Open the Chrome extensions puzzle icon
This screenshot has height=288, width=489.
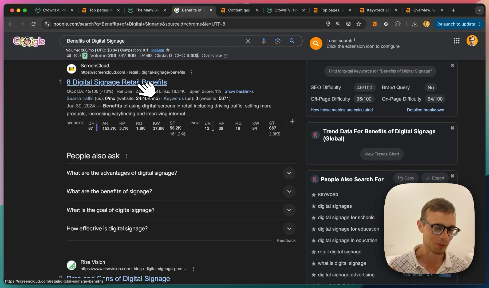398,24
